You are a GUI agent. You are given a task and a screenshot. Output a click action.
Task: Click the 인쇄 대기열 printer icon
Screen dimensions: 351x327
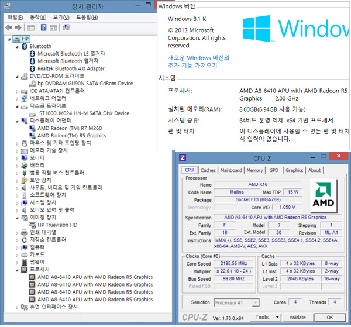coord(25,233)
